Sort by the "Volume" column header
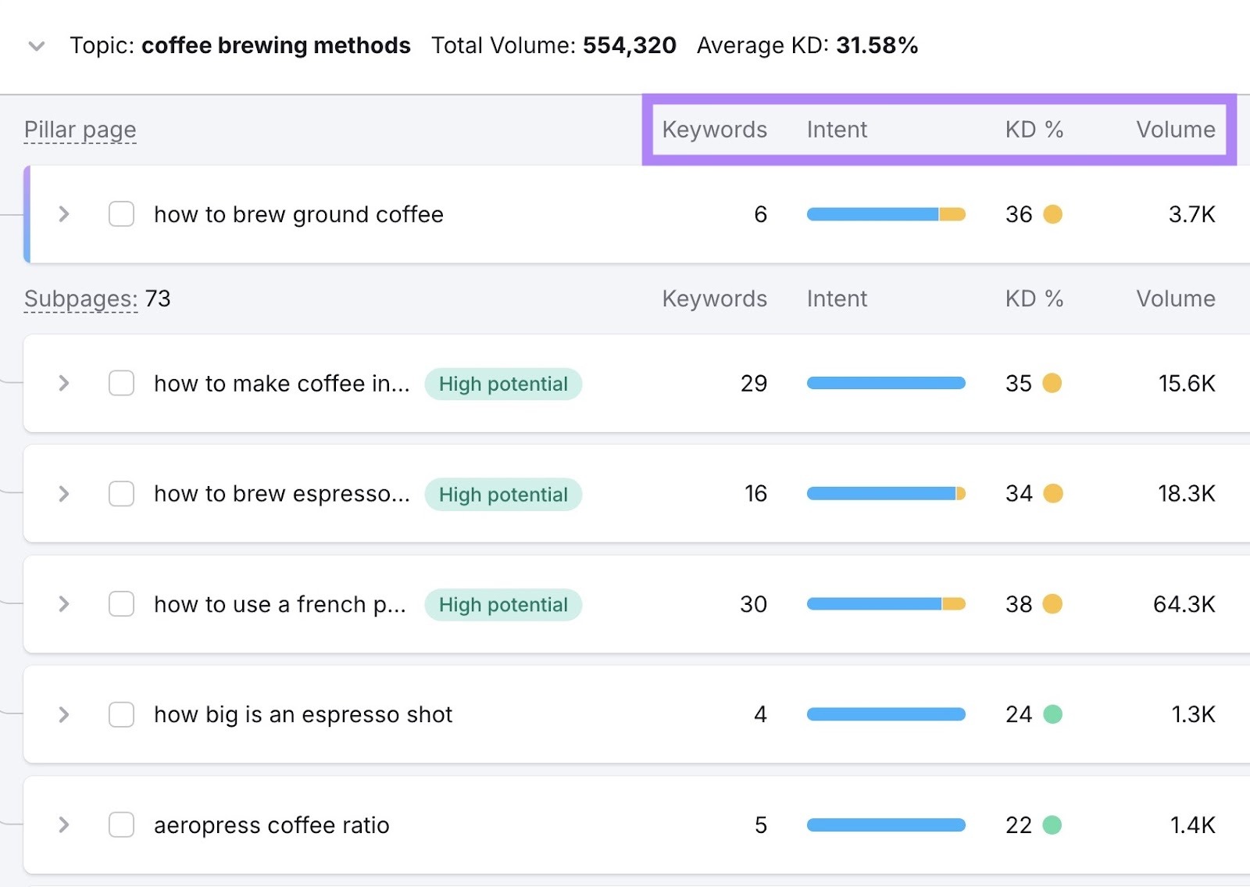 tap(1176, 130)
